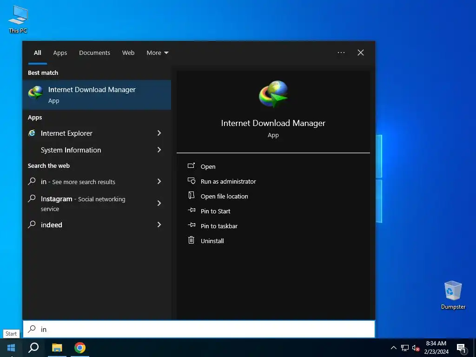Switch to the Documents filter tab
This screenshot has height=357, width=476.
[x=95, y=53]
